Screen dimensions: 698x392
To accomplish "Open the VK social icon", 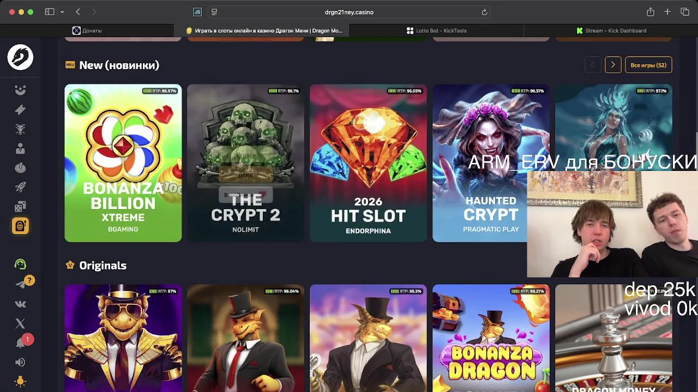I will point(20,304).
